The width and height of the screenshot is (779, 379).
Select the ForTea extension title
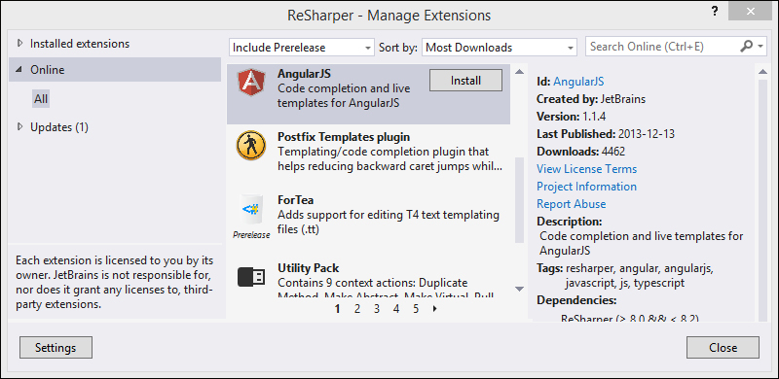click(x=296, y=200)
